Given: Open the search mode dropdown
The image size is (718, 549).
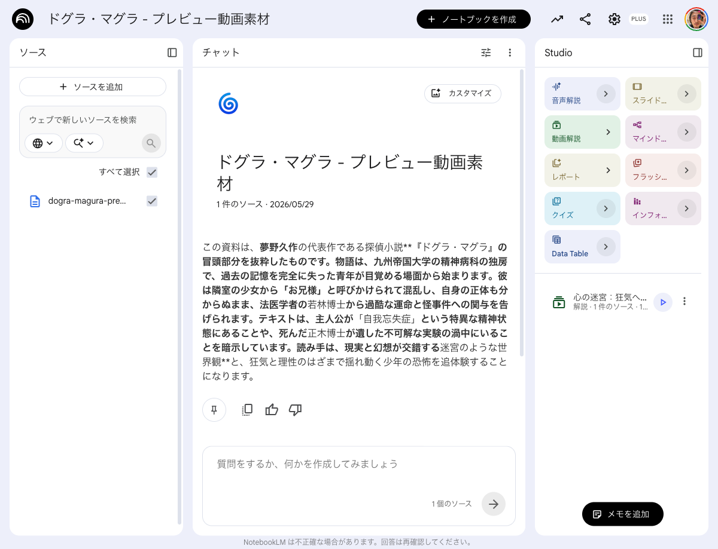Looking at the screenshot, I should (x=84, y=143).
